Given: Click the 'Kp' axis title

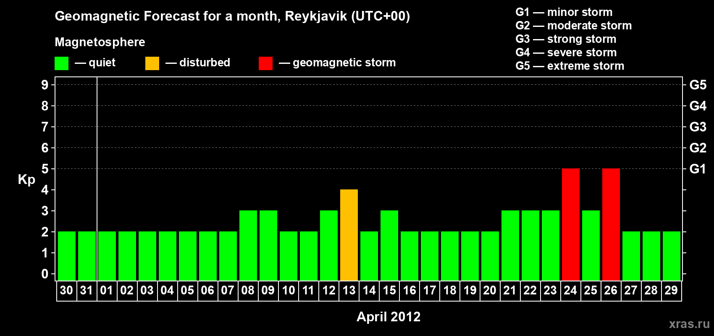Looking at the screenshot, I should pyautogui.click(x=26, y=180).
